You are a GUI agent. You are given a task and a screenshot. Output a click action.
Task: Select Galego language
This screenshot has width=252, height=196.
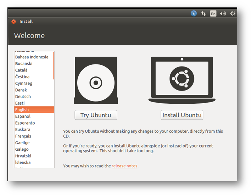click(34, 149)
